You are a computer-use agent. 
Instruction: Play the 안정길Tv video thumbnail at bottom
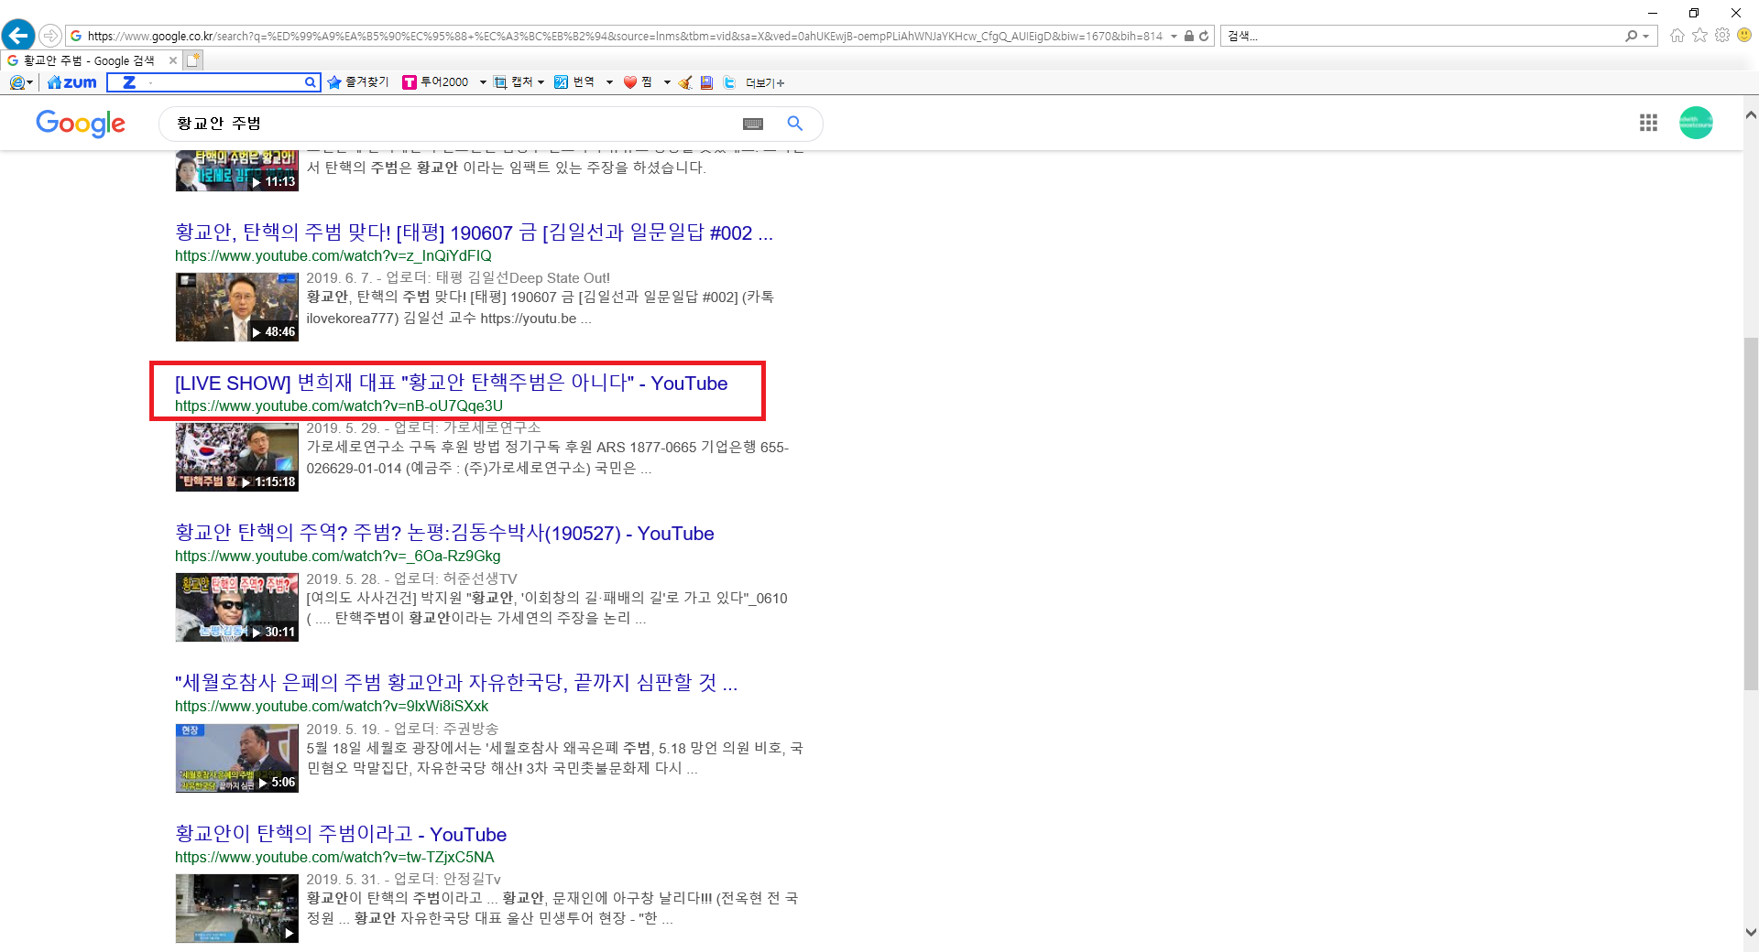coord(237,908)
